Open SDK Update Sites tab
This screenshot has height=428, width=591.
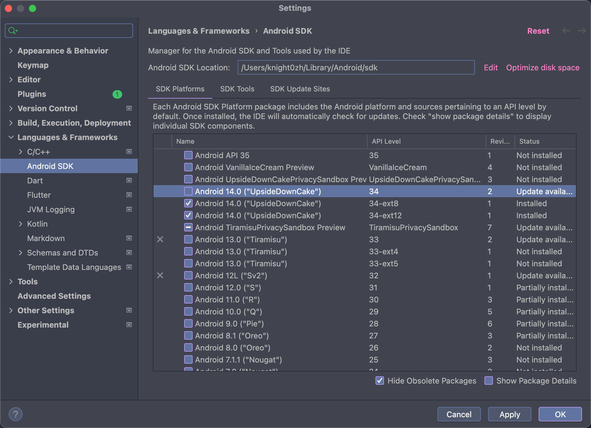coord(300,89)
